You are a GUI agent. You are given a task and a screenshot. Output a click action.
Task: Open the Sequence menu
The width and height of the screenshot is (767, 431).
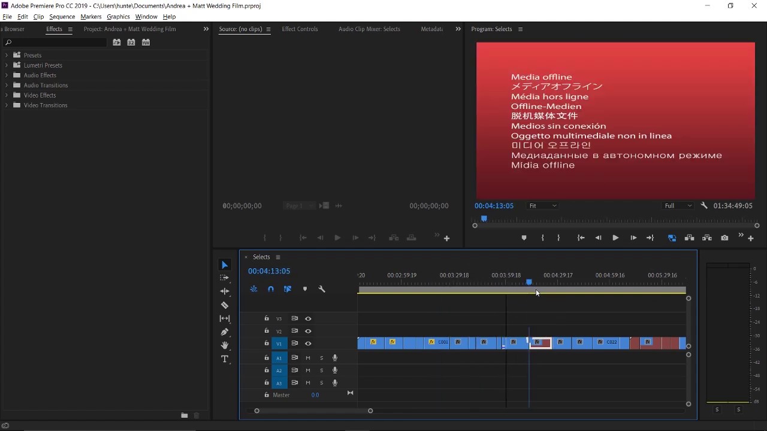pos(62,17)
